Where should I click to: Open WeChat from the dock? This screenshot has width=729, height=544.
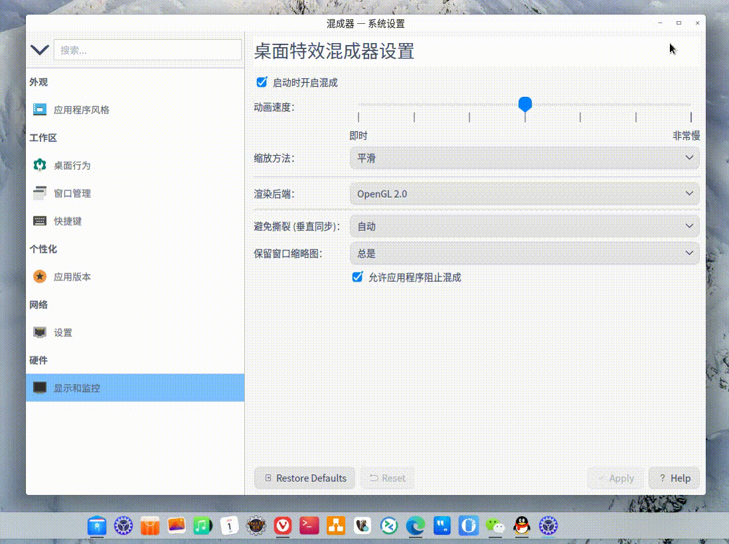click(495, 525)
